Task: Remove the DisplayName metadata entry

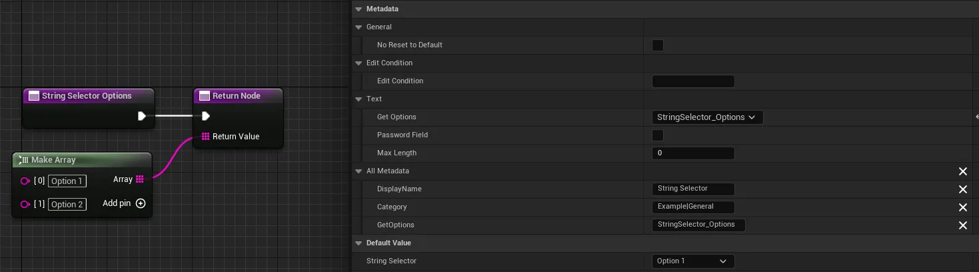Action: (x=962, y=189)
